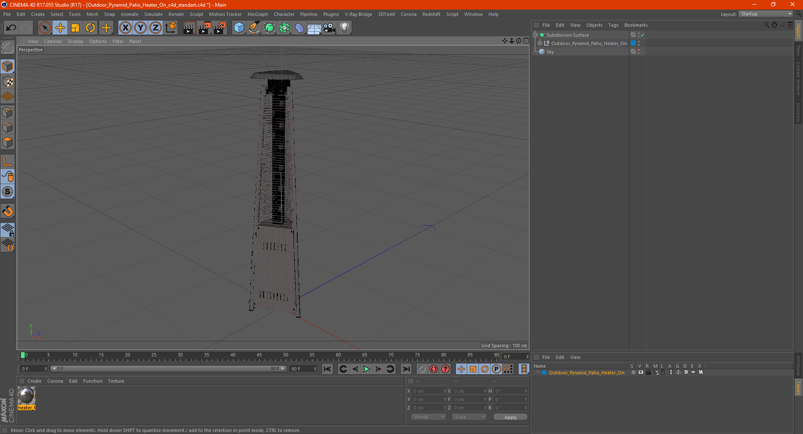Go to start of timeline
This screenshot has height=434, width=803.
pos(327,369)
